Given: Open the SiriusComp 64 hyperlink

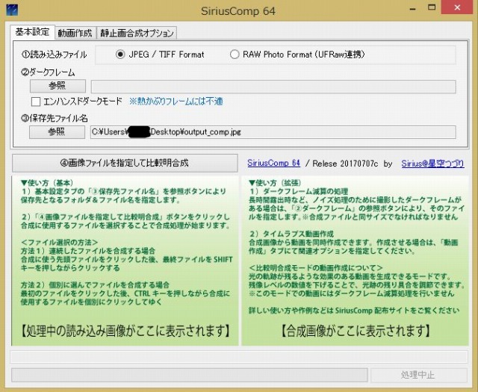Looking at the screenshot, I should tap(273, 163).
